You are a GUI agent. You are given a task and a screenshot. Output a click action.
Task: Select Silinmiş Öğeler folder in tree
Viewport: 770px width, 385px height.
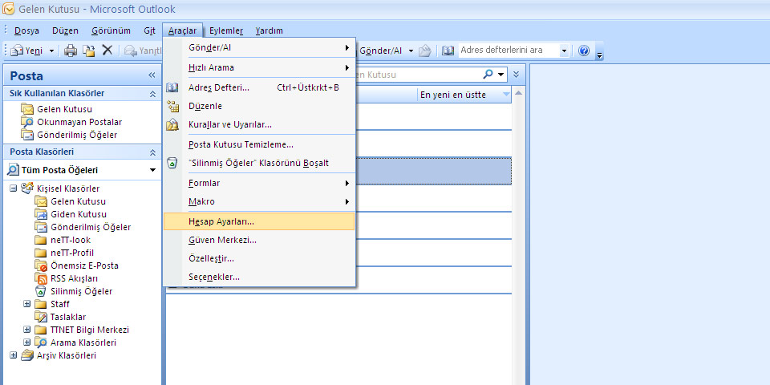coord(81,291)
